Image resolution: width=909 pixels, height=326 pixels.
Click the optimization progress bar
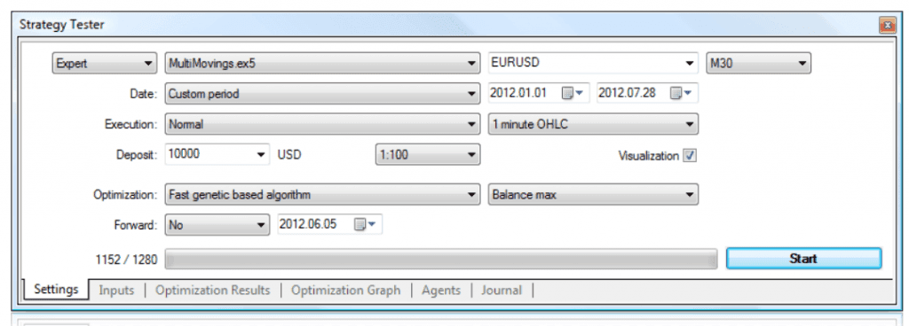point(441,260)
